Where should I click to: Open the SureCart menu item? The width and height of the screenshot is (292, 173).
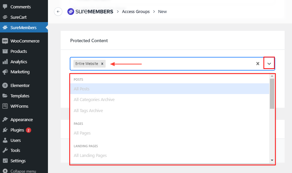tap(18, 17)
